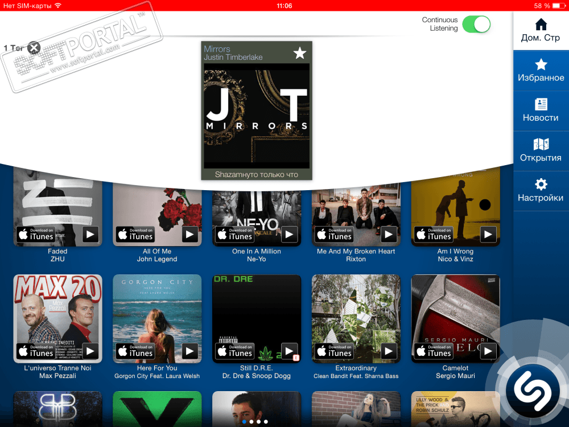Download Extraordinary on iTunes

[334, 351]
